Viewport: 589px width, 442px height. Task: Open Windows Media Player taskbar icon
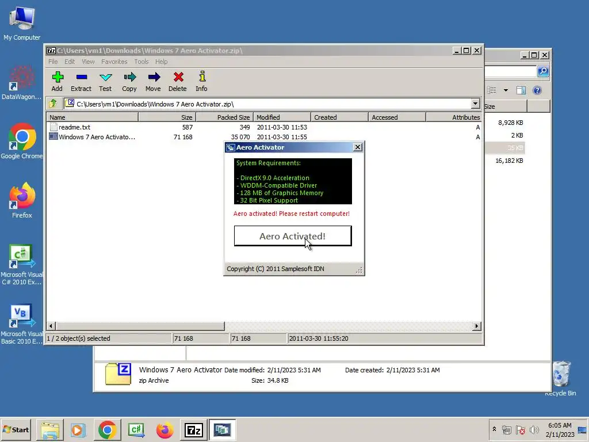[78, 429]
